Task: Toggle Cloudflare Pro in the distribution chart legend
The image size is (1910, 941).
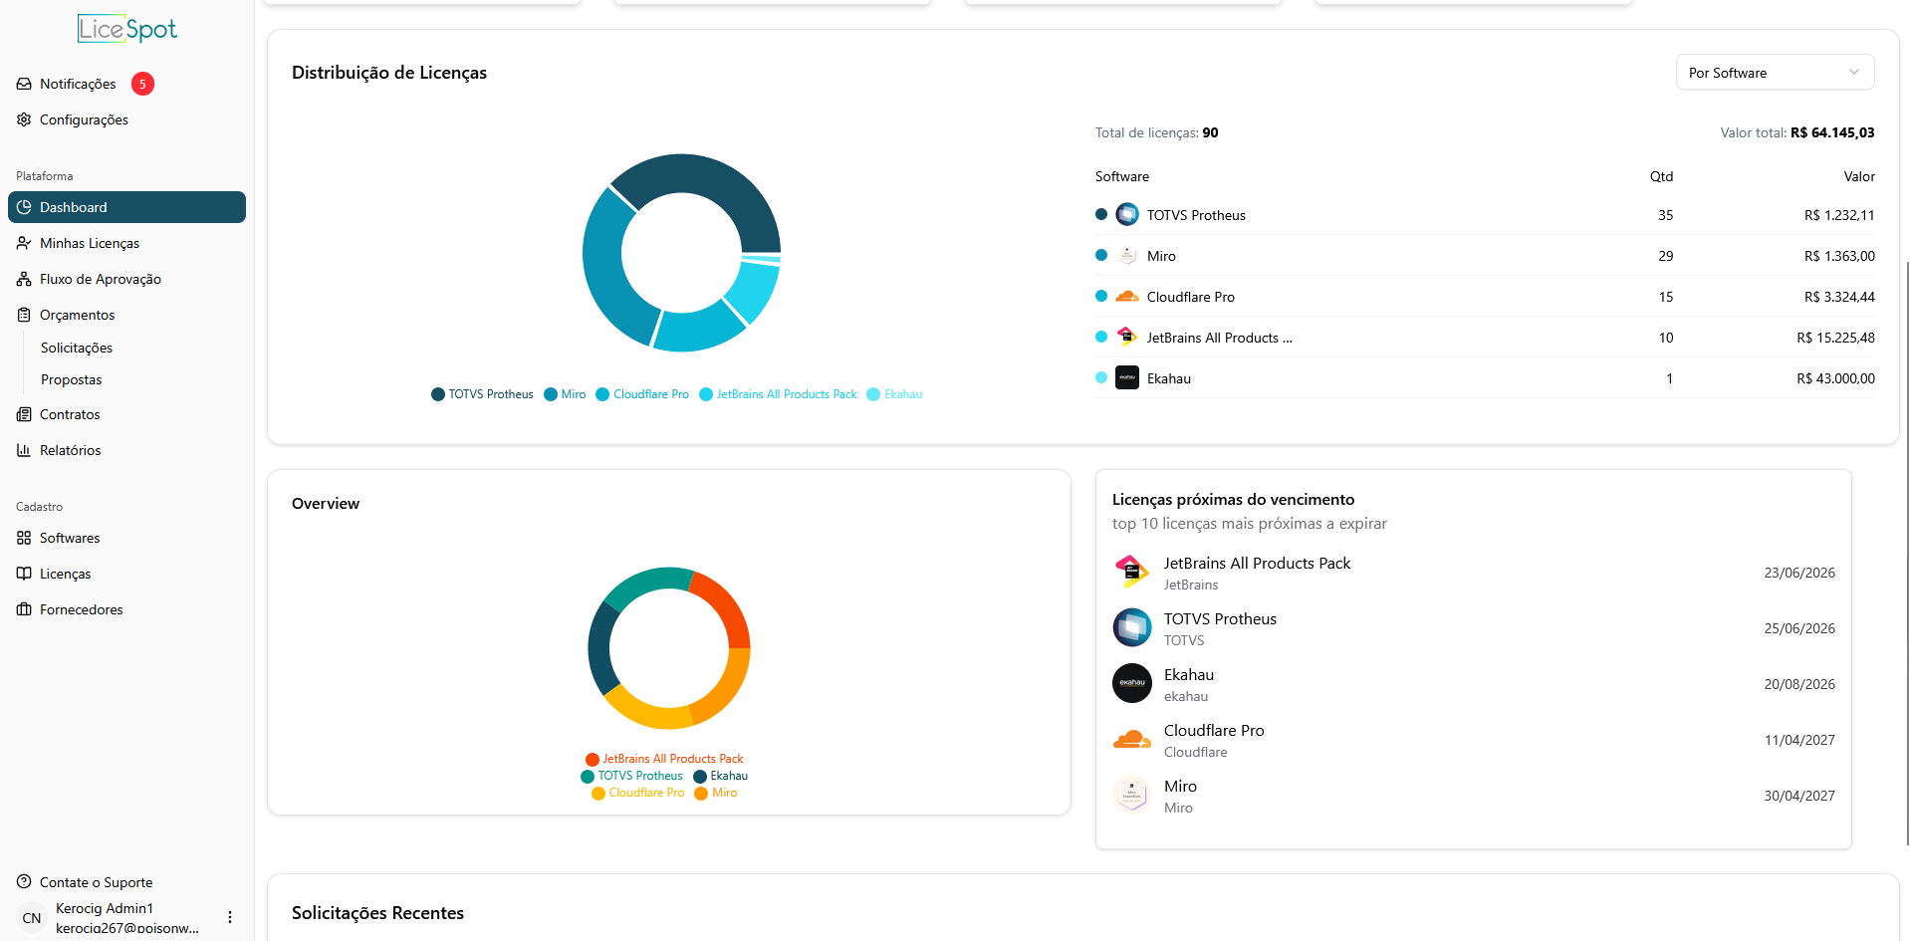Action: (x=642, y=394)
